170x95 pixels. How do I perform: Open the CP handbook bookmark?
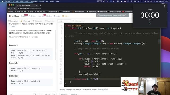click(102, 12)
